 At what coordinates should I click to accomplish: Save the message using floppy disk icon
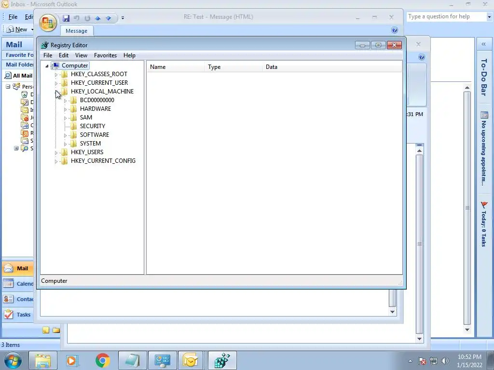pyautogui.click(x=66, y=18)
